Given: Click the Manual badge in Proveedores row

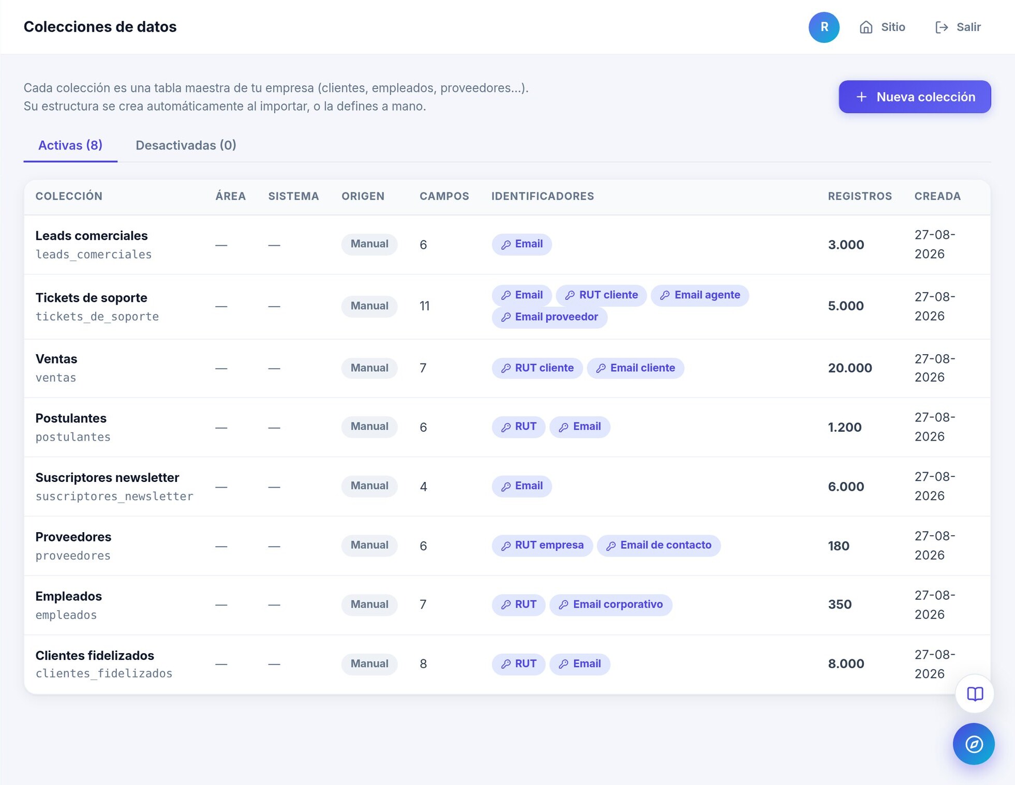Looking at the screenshot, I should pyautogui.click(x=369, y=545).
